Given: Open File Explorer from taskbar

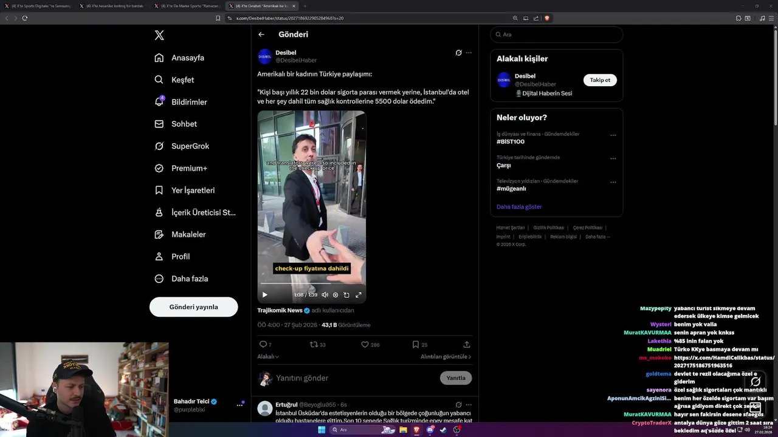Looking at the screenshot, I should 403,430.
